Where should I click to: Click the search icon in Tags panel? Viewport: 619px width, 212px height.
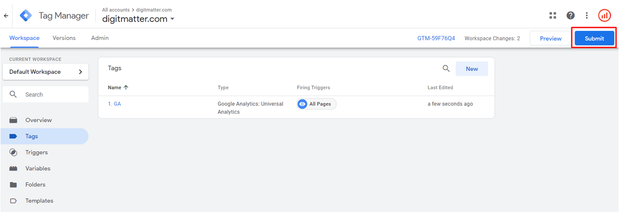click(x=446, y=68)
